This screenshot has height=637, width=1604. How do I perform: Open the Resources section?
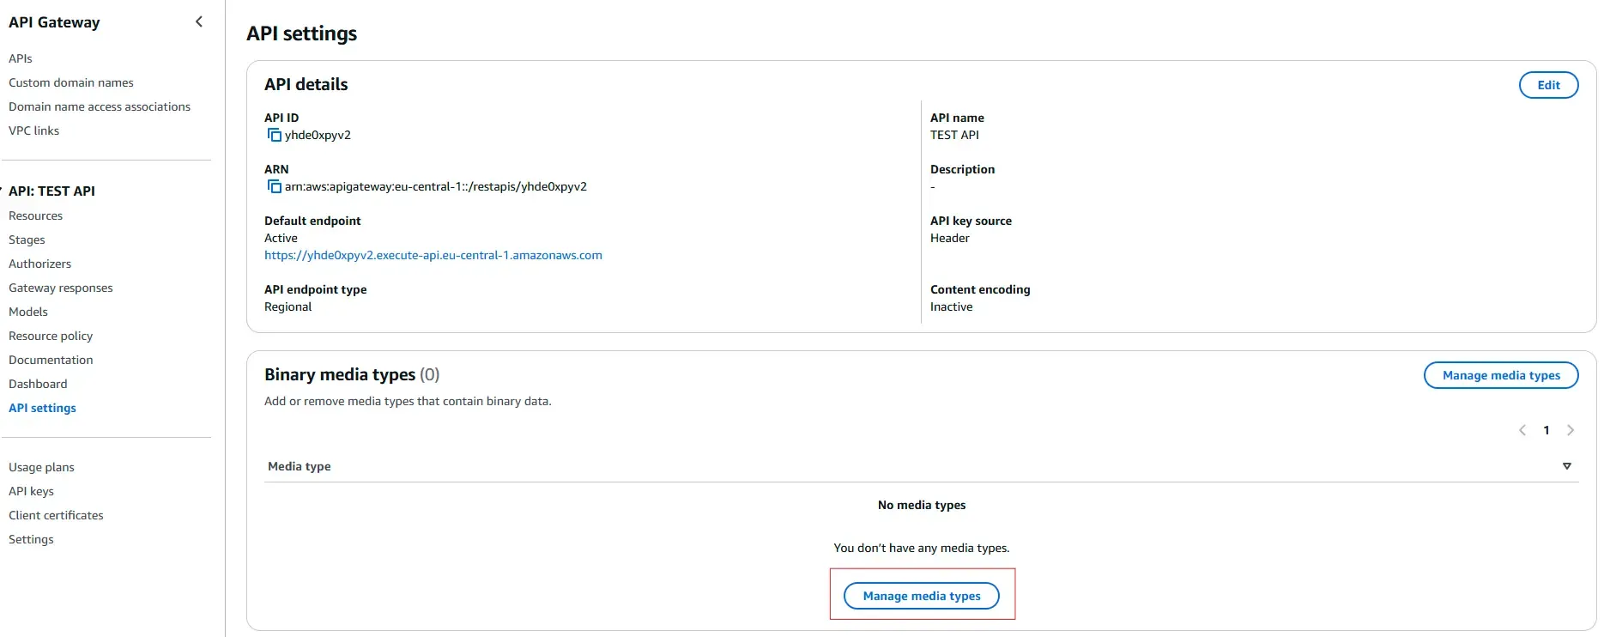click(x=35, y=215)
